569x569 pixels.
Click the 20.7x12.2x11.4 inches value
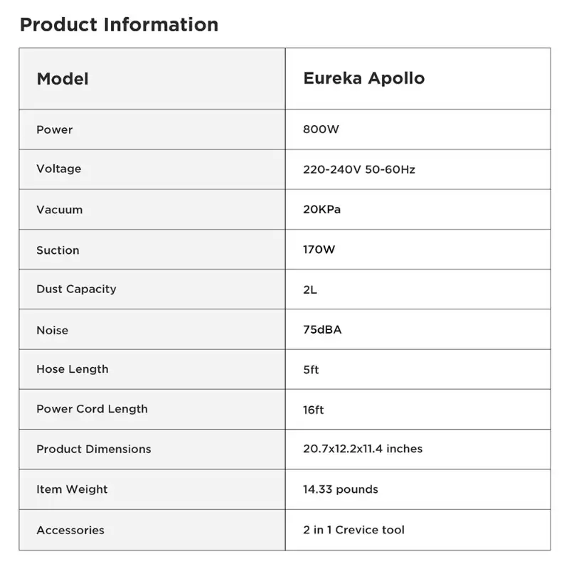coord(363,449)
